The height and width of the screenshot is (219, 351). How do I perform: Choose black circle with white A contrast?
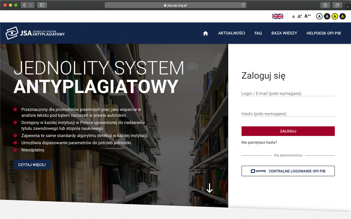coord(327,16)
